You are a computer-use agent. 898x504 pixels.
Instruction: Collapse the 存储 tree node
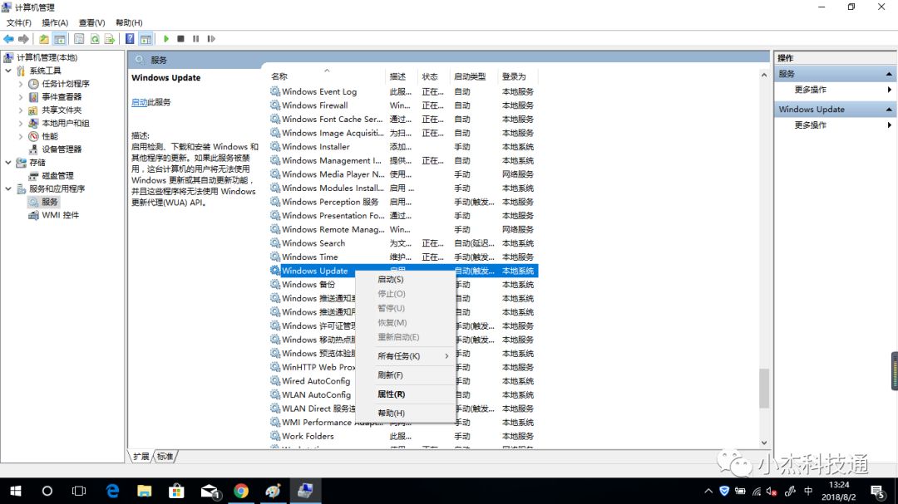[8, 163]
